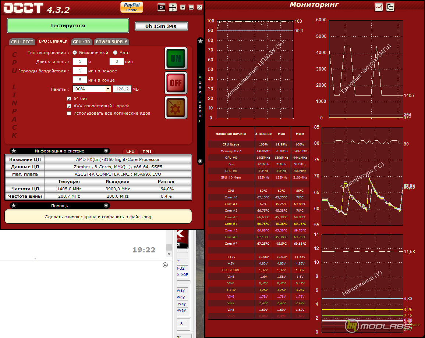Click the Memory Used sensor row label

point(231,151)
